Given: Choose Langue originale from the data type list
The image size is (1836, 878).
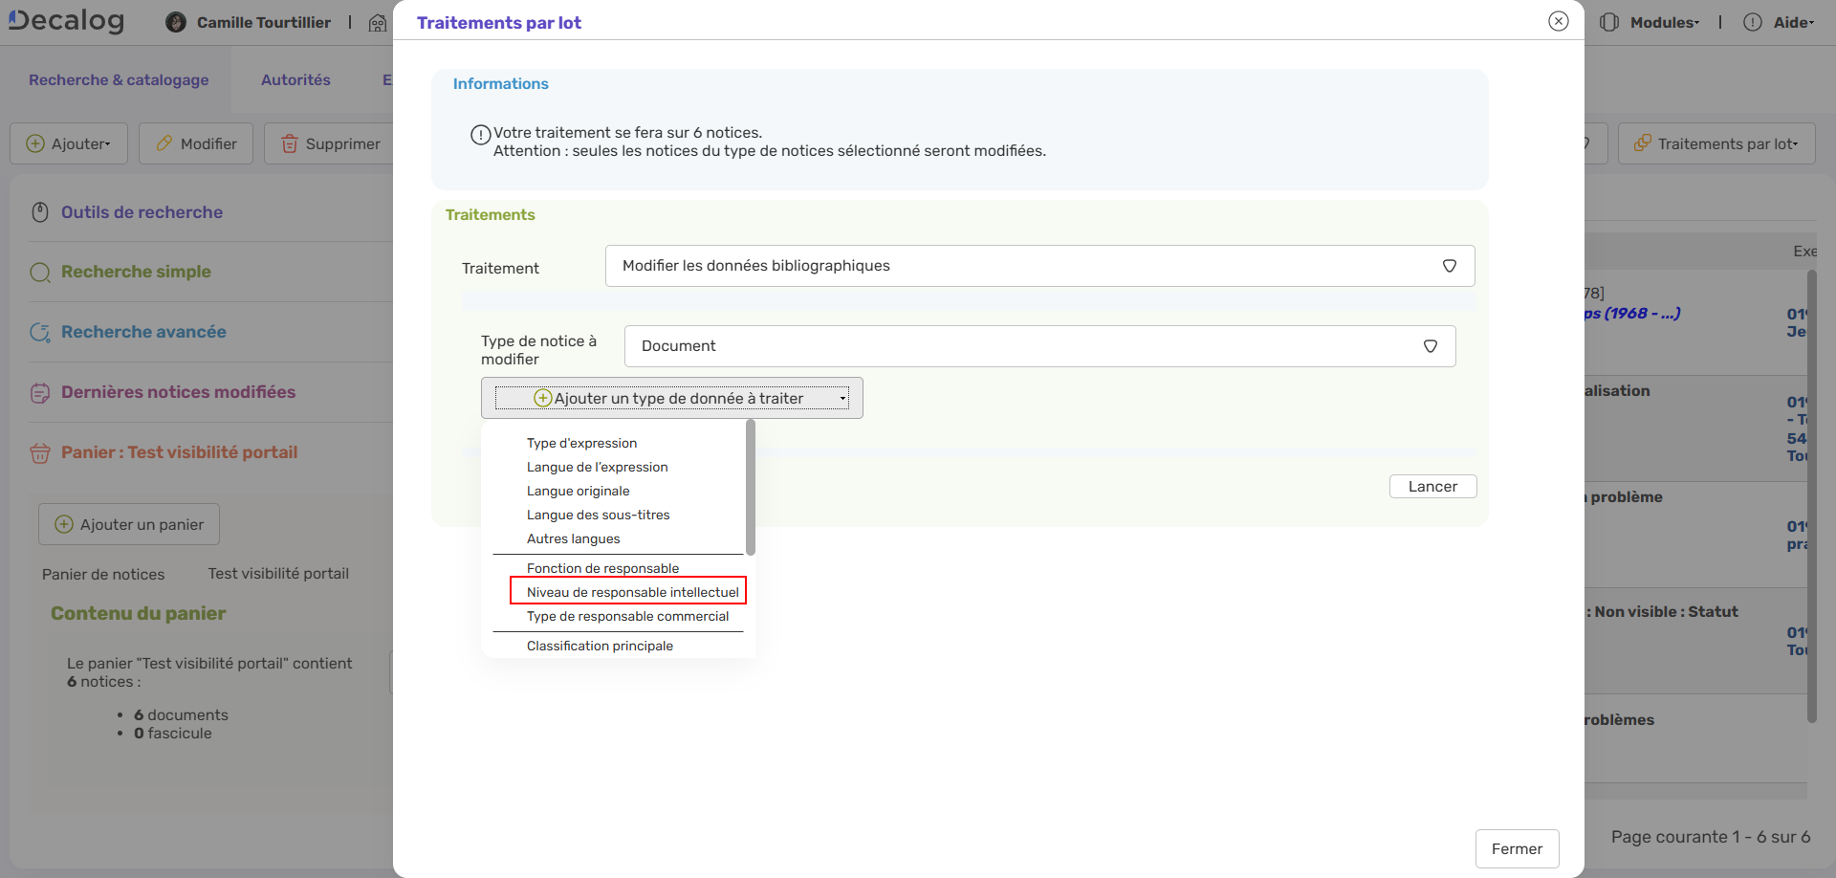Looking at the screenshot, I should pyautogui.click(x=578, y=491).
